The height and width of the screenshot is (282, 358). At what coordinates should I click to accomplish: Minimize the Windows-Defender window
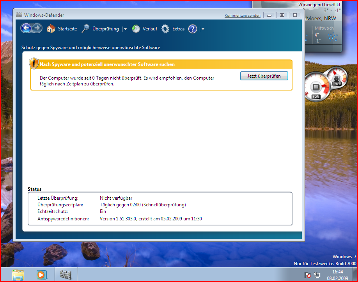tap(269, 15)
